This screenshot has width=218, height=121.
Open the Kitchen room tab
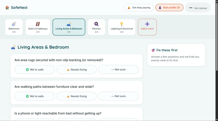pyautogui.click(x=96, y=27)
